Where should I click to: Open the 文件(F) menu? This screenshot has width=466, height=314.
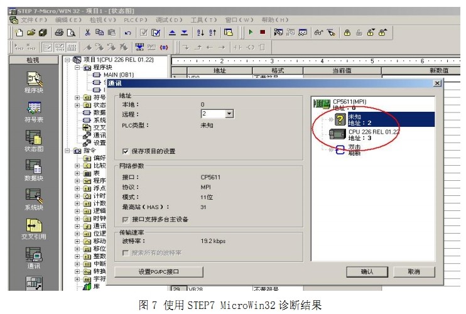click(34, 20)
